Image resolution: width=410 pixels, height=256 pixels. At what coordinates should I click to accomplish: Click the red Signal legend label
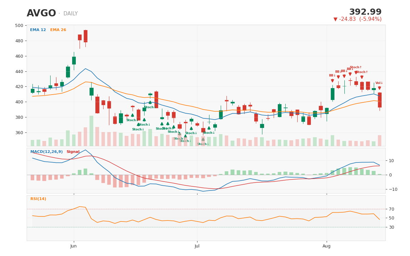point(73,152)
